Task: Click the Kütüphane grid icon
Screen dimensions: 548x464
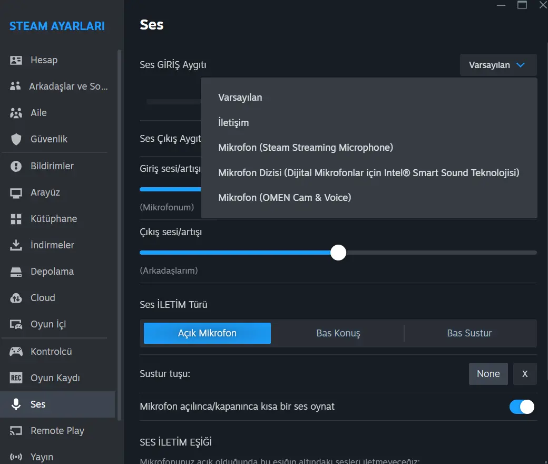Action: click(x=16, y=219)
